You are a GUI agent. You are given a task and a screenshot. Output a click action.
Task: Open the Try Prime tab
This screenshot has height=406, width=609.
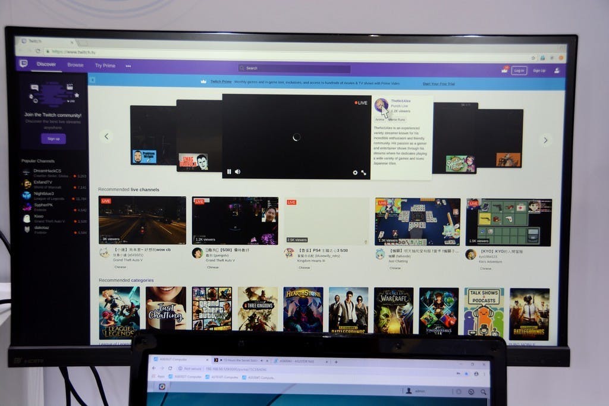tap(105, 65)
